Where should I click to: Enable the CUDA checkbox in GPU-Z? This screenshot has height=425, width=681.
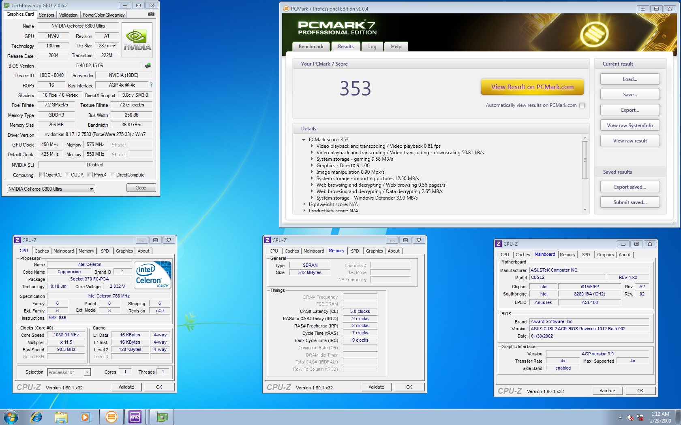(x=67, y=175)
